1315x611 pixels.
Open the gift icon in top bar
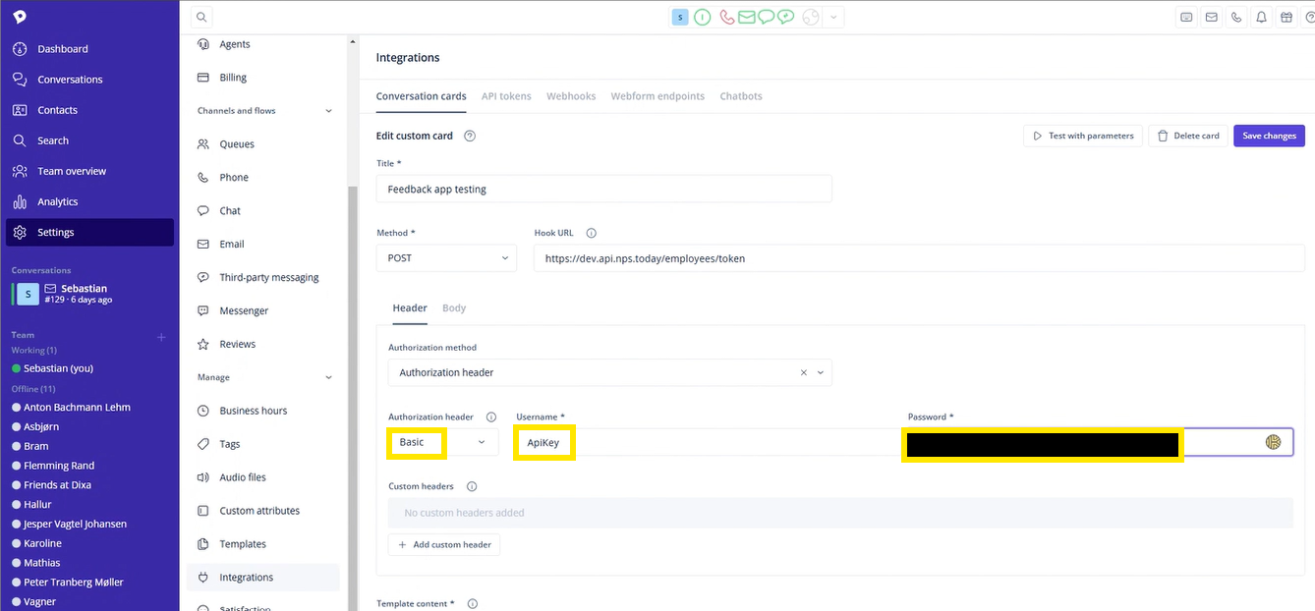[x=1286, y=17]
